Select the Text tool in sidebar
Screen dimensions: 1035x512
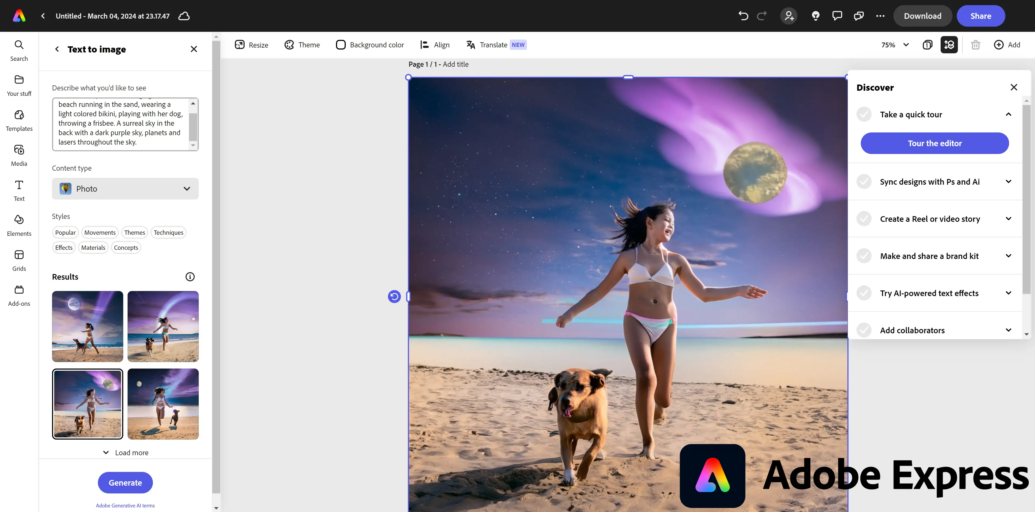click(x=19, y=190)
